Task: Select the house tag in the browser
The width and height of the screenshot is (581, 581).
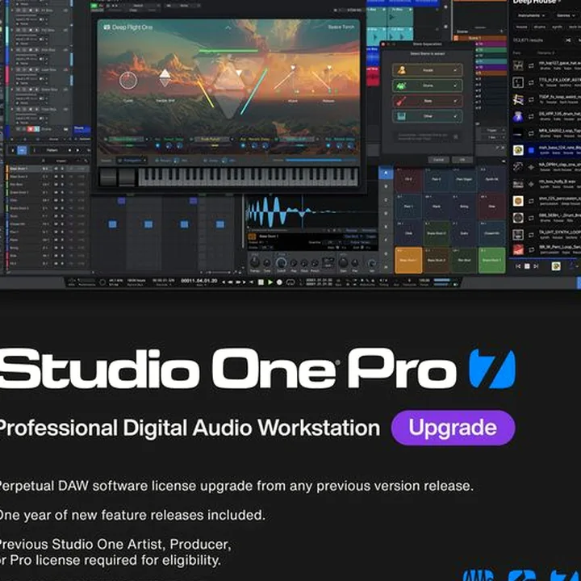Action: [x=522, y=27]
